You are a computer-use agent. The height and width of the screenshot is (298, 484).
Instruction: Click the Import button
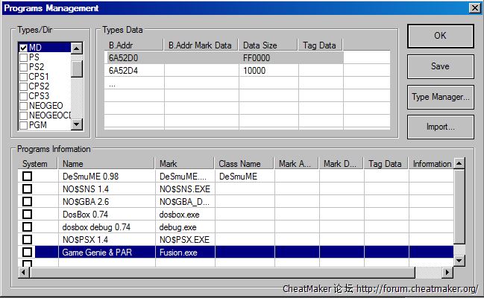tap(440, 127)
